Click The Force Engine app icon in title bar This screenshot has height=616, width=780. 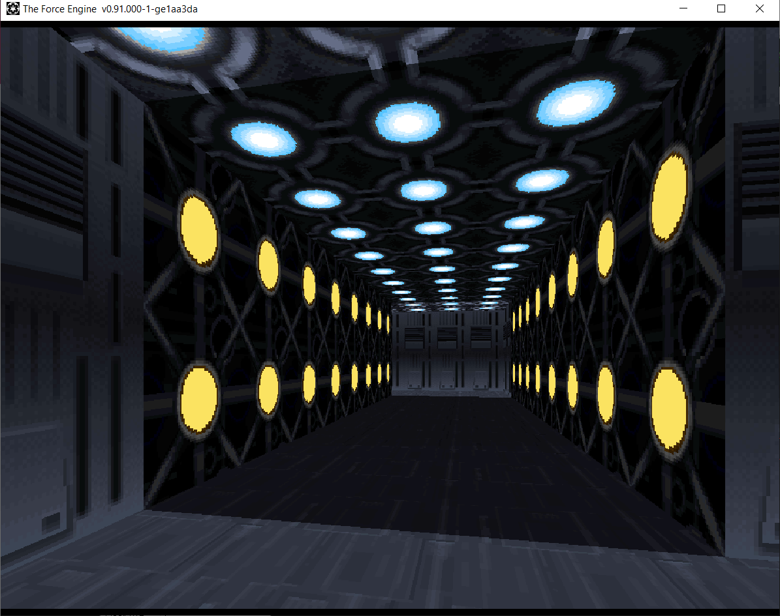13,9
